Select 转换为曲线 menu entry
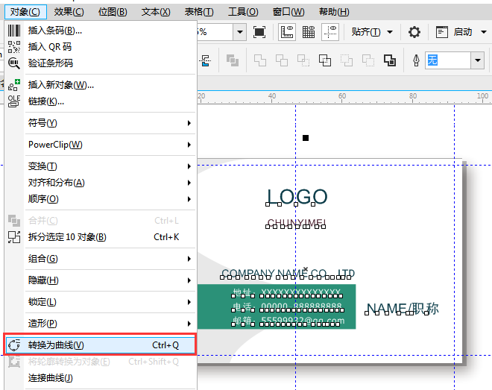The width and height of the screenshot is (492, 390). (101, 345)
